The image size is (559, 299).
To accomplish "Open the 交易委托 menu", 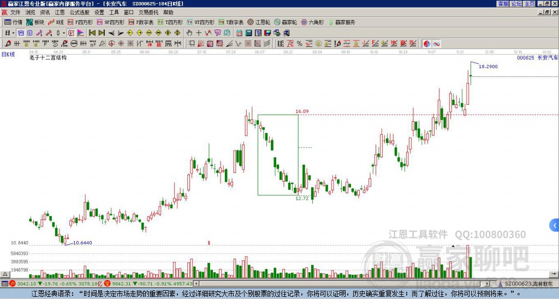I will point(148,13).
